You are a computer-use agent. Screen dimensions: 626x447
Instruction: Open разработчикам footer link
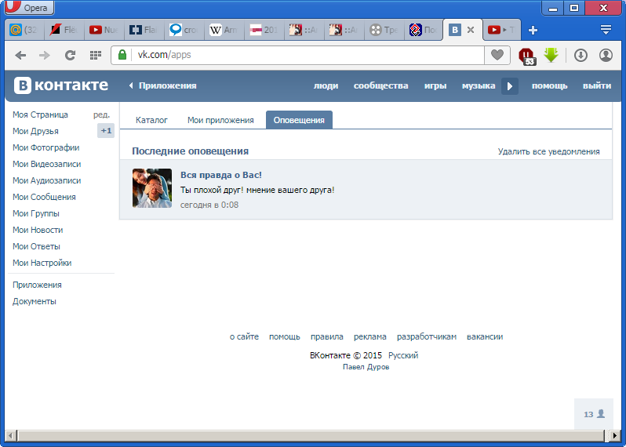click(427, 337)
